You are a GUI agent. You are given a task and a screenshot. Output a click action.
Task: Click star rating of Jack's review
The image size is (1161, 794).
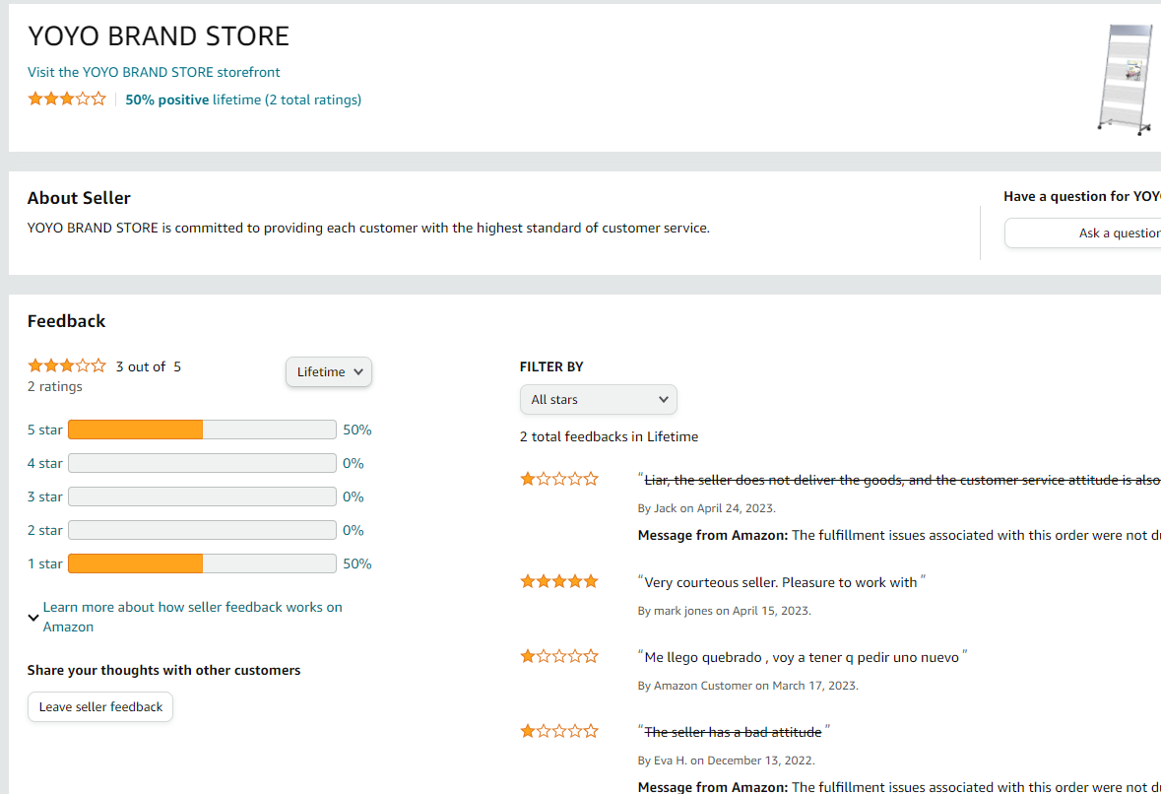pyautogui.click(x=558, y=480)
